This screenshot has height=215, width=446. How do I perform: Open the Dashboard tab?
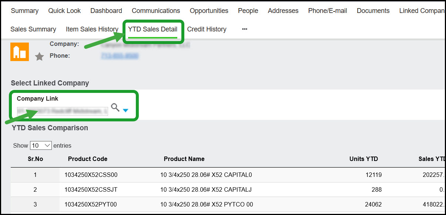(x=106, y=11)
